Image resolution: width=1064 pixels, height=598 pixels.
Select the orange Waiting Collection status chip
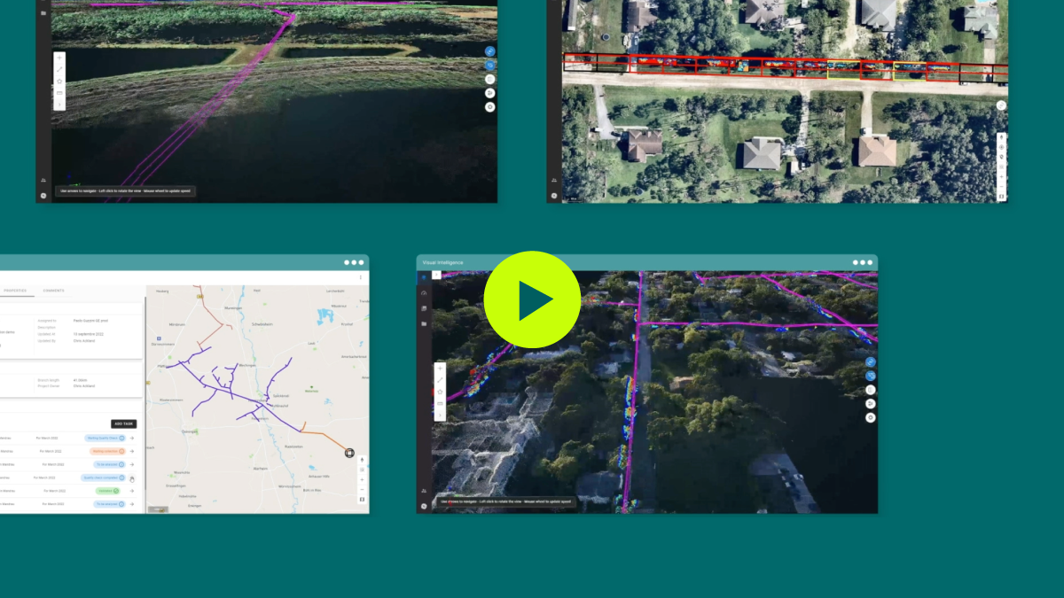[108, 451]
